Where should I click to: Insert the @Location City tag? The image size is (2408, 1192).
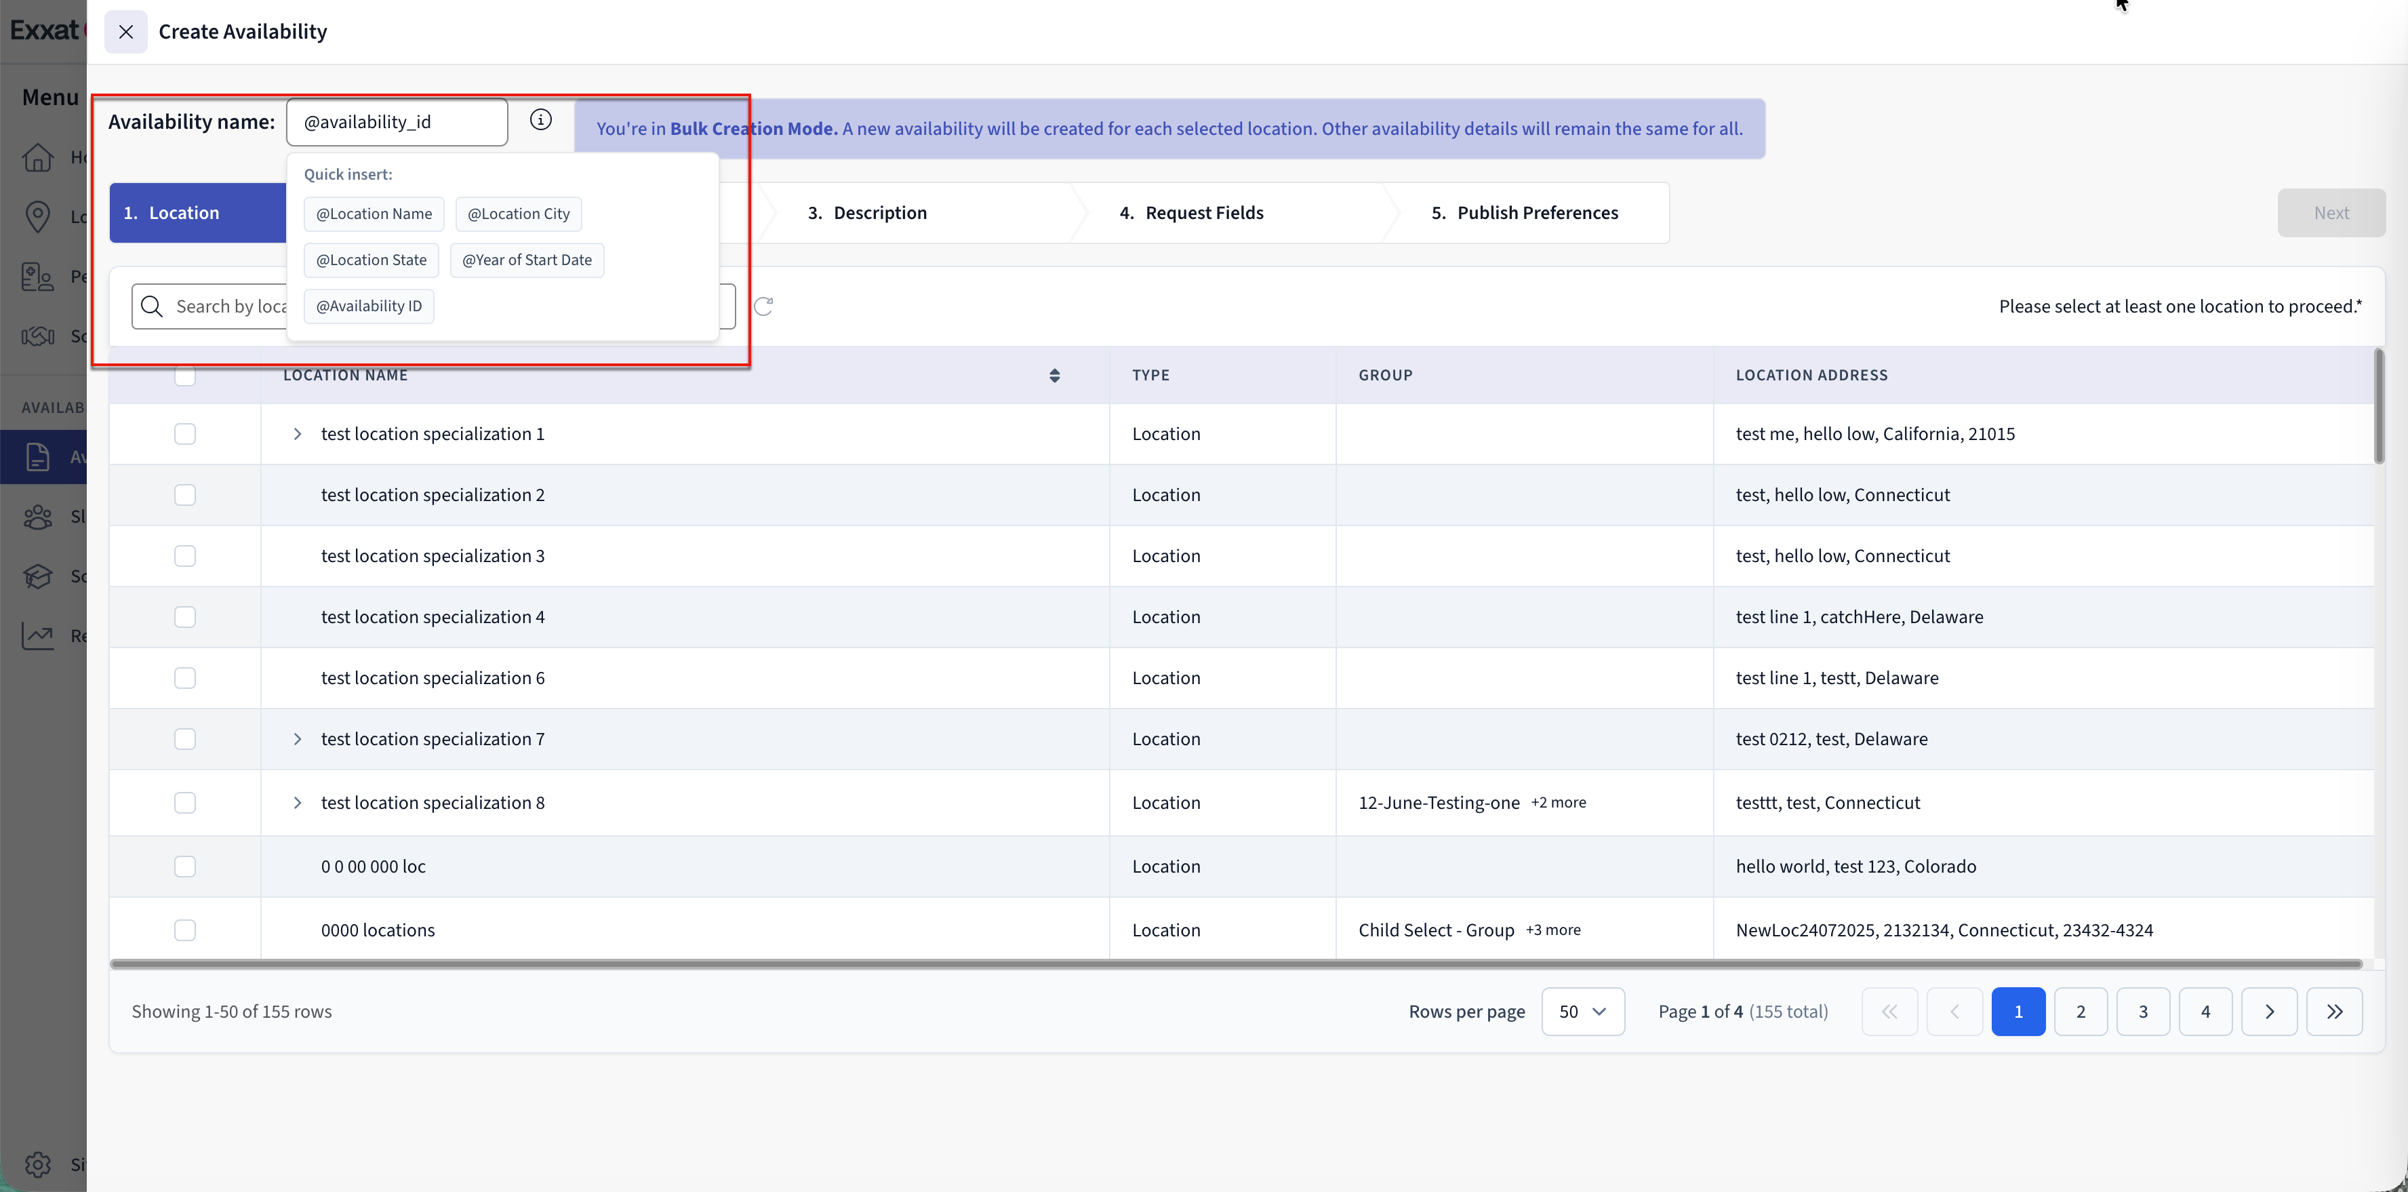click(518, 214)
